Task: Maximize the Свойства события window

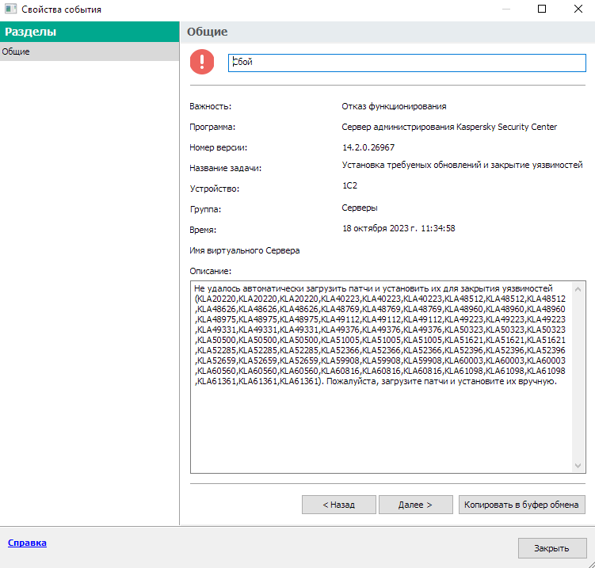Action: [x=542, y=9]
